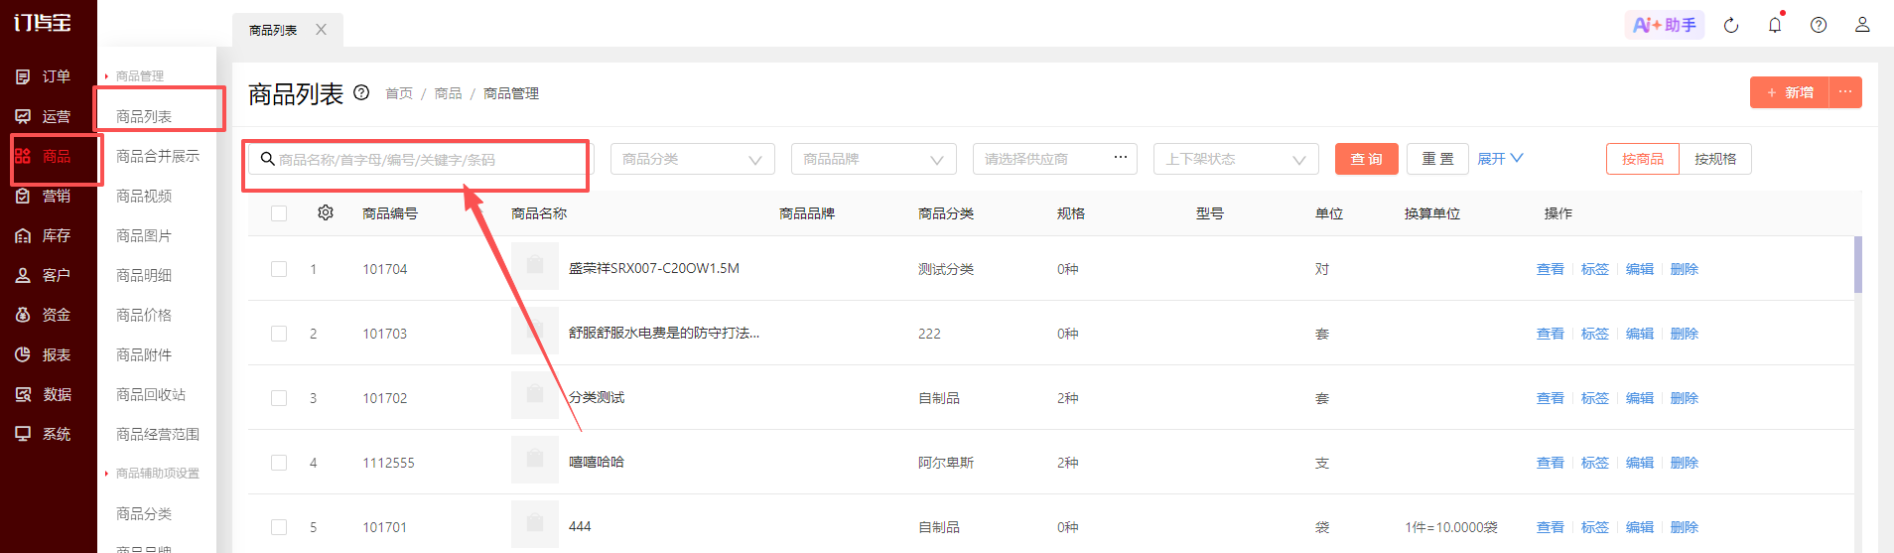
Task: Click 商品 in the breadcrumb
Action: [x=448, y=93]
